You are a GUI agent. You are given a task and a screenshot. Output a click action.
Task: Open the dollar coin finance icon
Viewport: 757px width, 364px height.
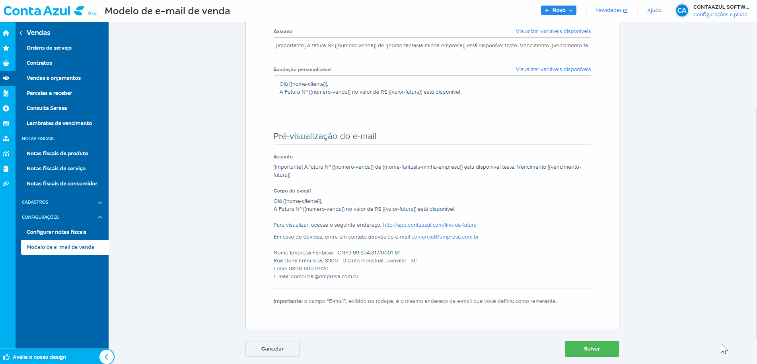(x=6, y=108)
